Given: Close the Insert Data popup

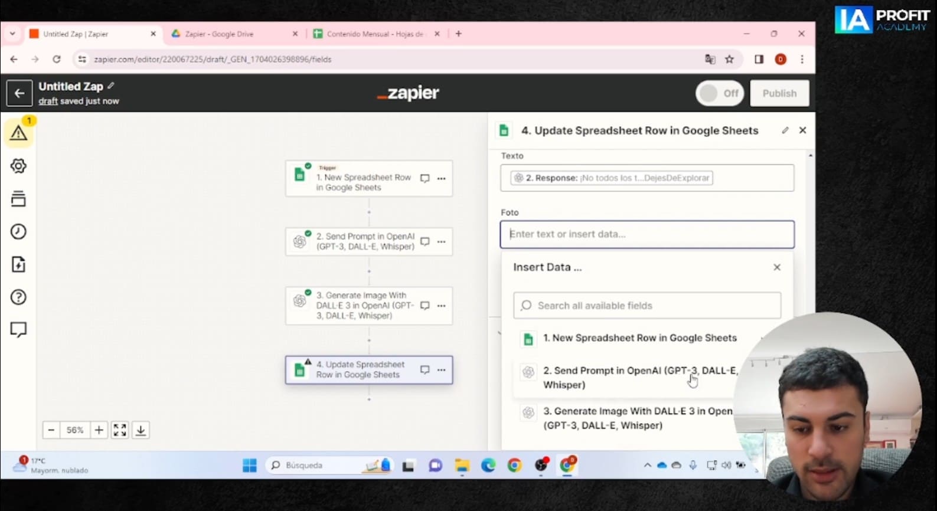Looking at the screenshot, I should 777,267.
